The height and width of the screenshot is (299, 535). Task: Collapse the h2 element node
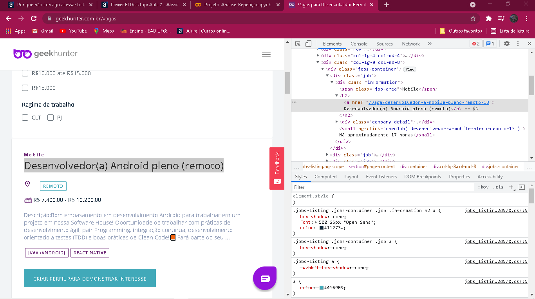tap(337, 96)
